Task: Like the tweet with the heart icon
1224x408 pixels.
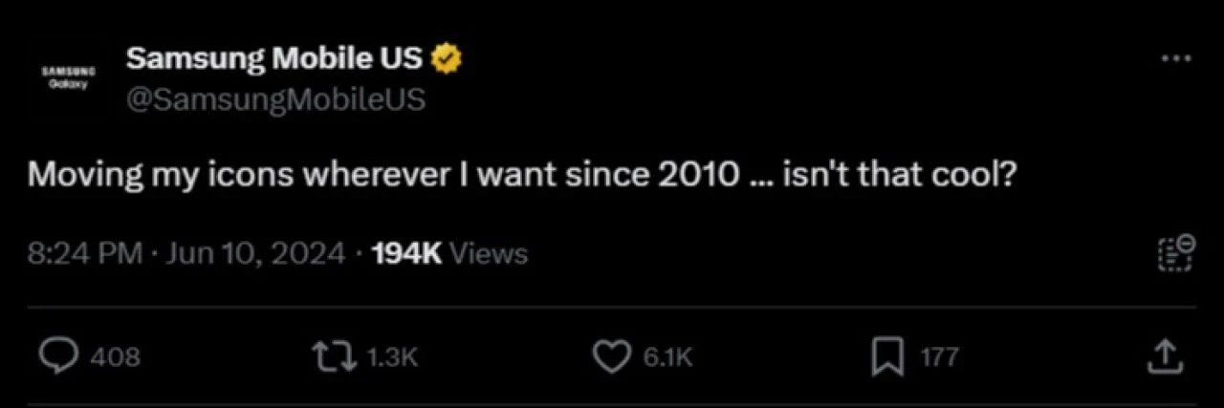Action: [x=610, y=357]
